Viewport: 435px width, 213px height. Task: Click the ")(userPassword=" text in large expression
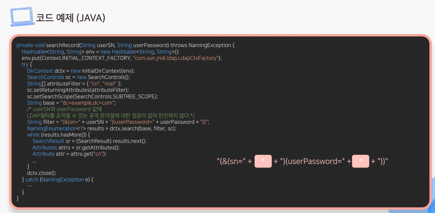pyautogui.click(x=313, y=161)
